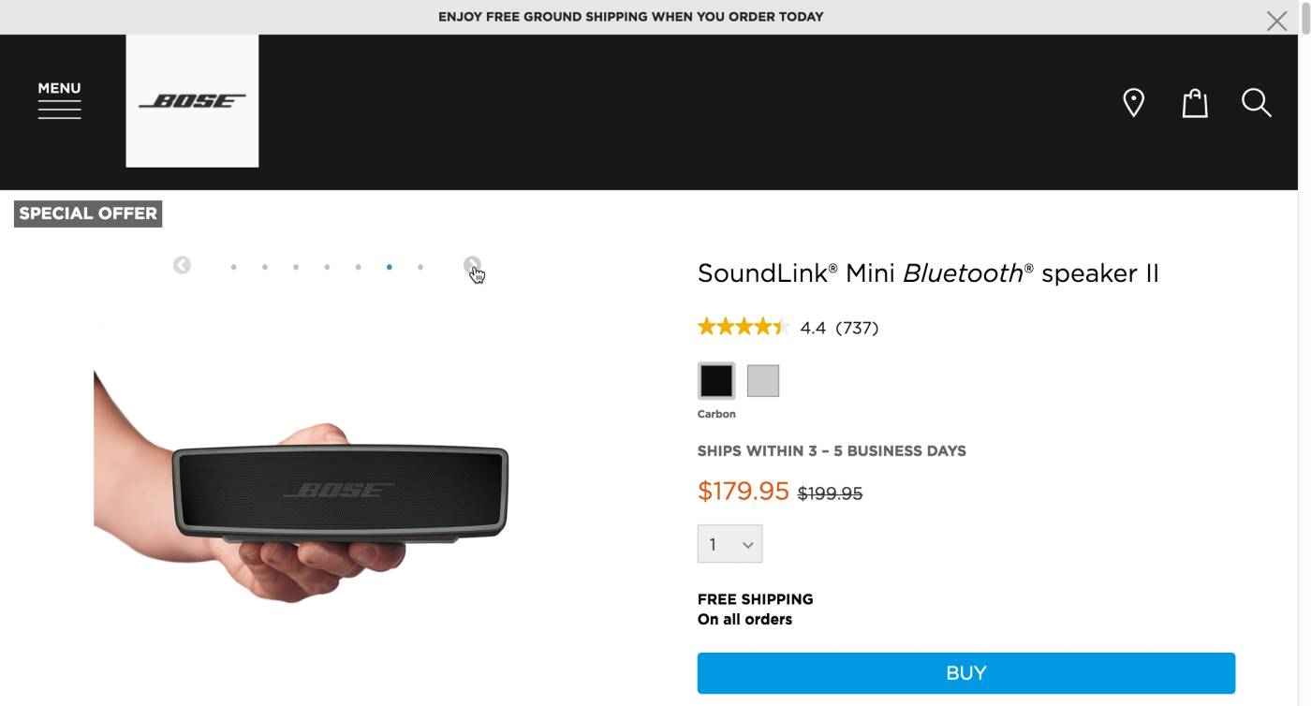Click the star rating display
The image size is (1311, 706).
coord(743,327)
